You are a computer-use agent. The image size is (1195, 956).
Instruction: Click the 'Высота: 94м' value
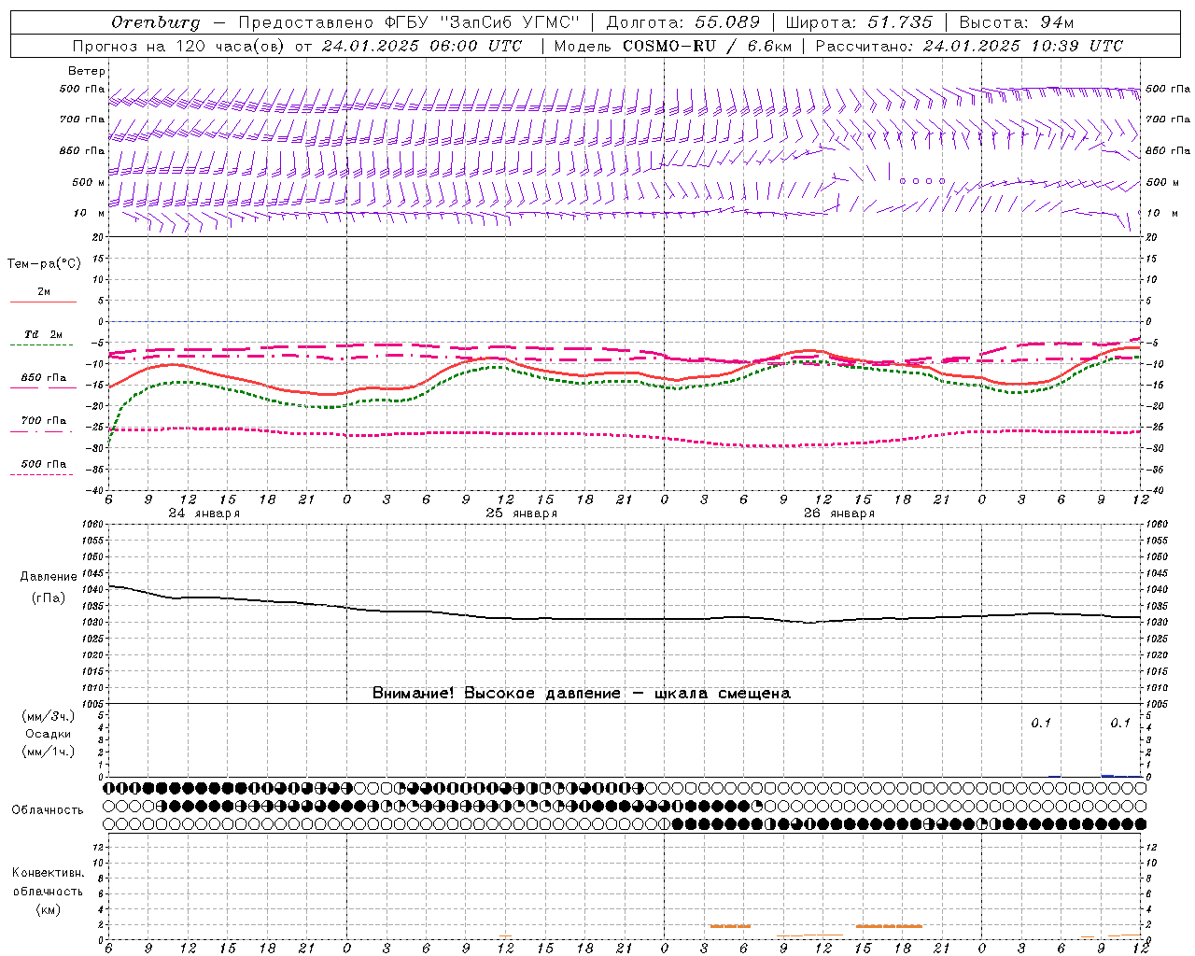pyautogui.click(x=1017, y=22)
